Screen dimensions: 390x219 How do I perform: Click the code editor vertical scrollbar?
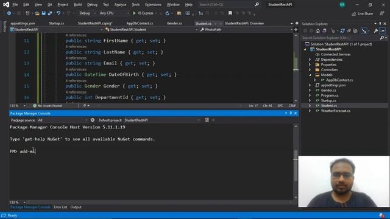(x=296, y=68)
